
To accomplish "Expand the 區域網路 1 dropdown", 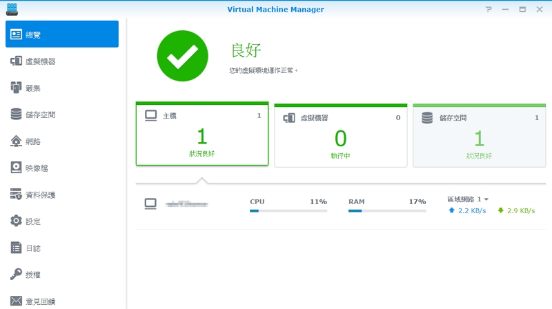I will point(486,199).
